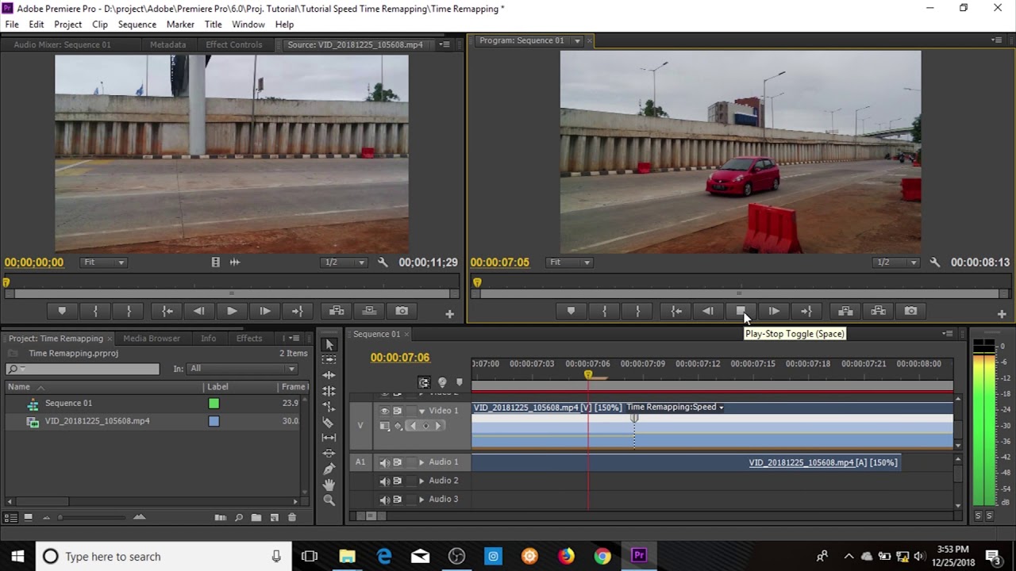Screen dimensions: 1016x571
Task: Toggle sync lock for Video 1 track
Action: [397, 411]
